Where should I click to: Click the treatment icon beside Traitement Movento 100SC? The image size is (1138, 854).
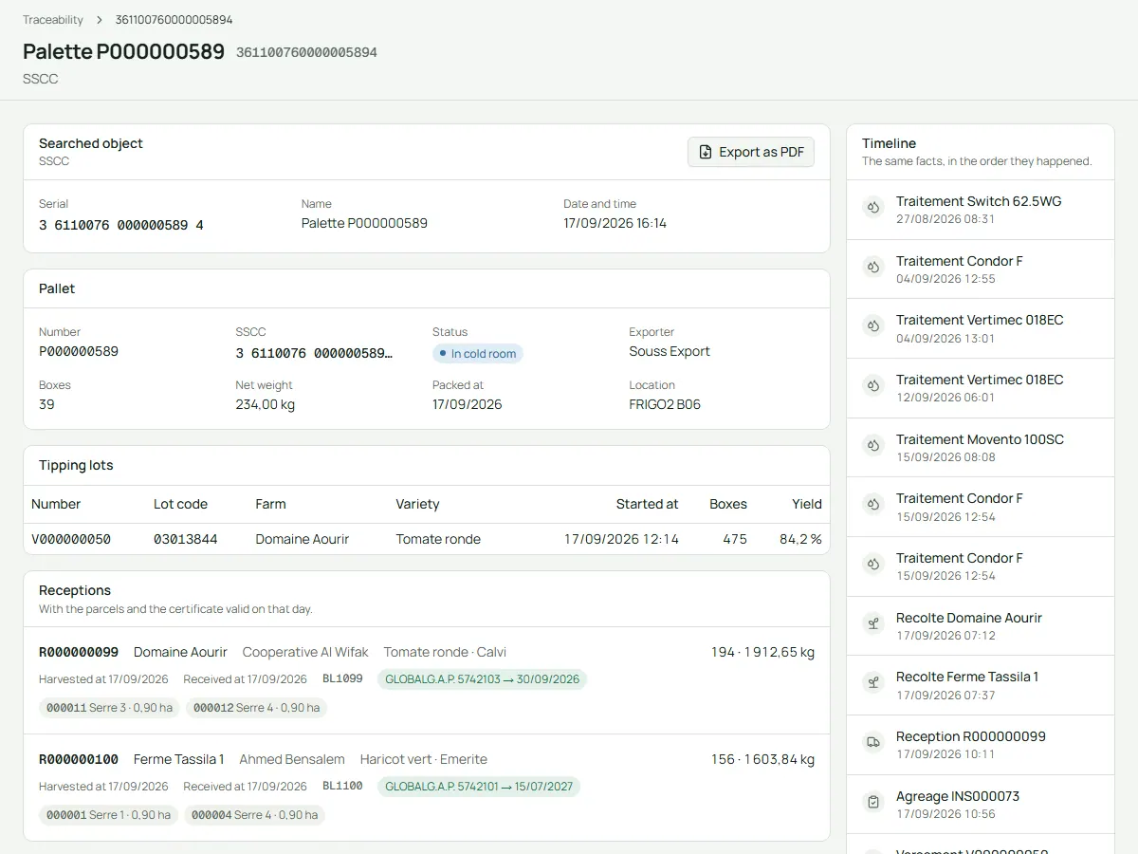point(873,446)
